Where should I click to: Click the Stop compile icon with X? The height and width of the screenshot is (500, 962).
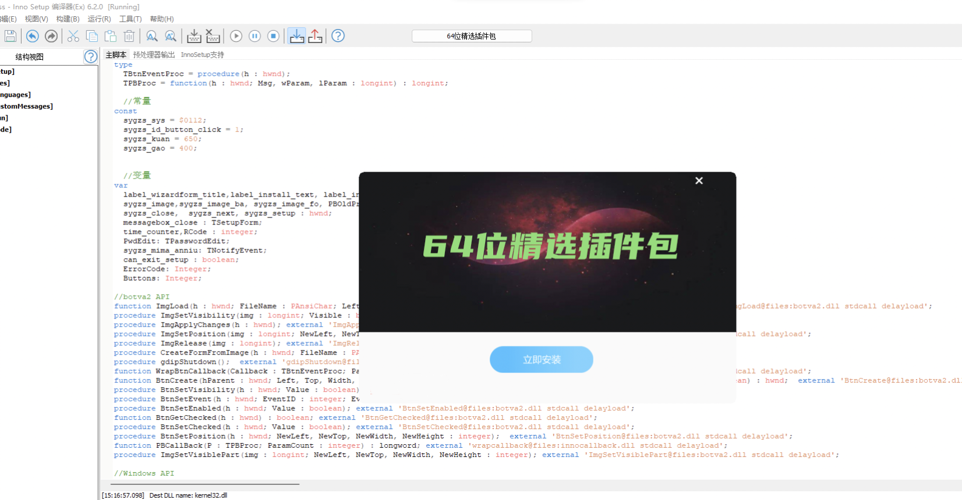(213, 36)
